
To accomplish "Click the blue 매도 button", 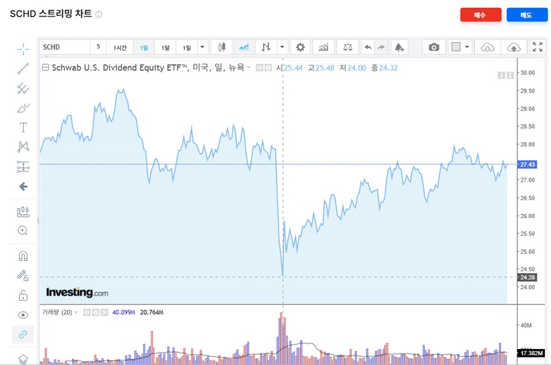I will [x=527, y=15].
